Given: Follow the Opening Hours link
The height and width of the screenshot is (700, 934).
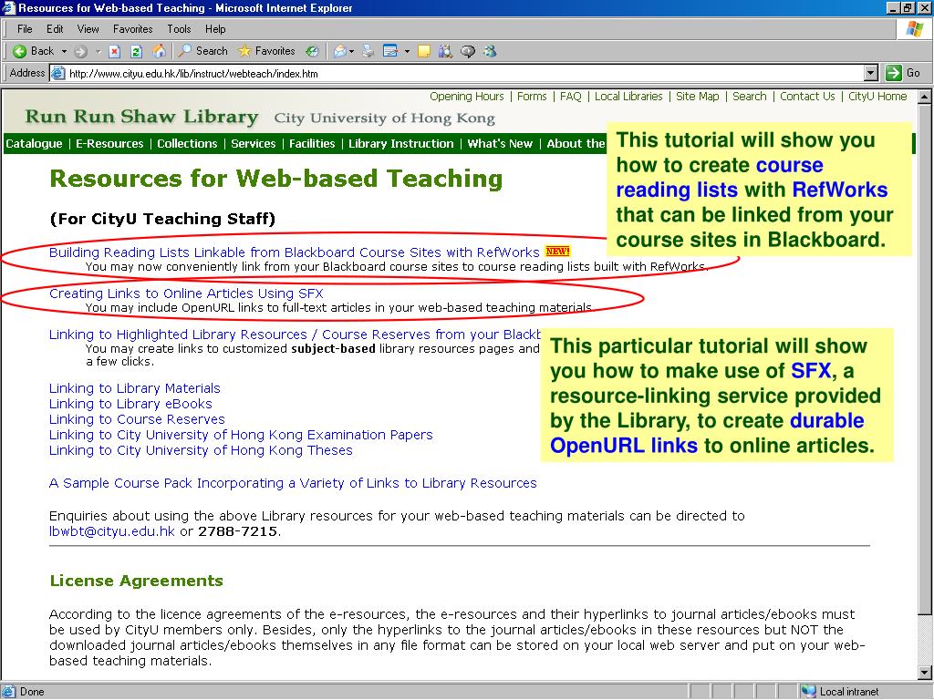Looking at the screenshot, I should (466, 97).
